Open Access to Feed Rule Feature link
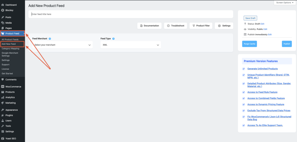Screen dimensions: 297x142 262,92
